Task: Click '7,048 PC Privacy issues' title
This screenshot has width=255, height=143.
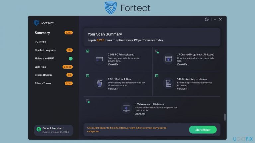Action: point(121,55)
